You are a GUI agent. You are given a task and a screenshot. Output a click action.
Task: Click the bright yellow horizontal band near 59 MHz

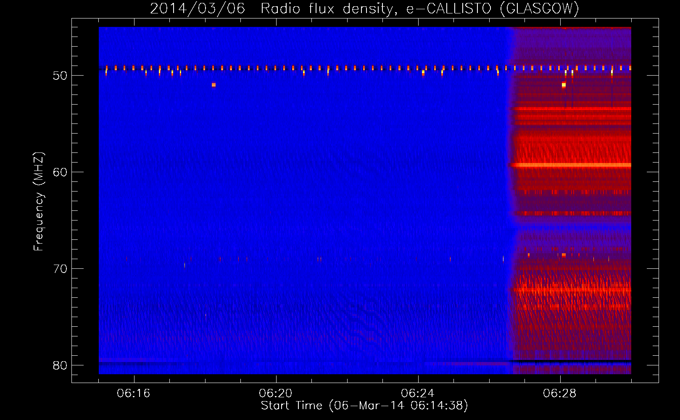571,165
